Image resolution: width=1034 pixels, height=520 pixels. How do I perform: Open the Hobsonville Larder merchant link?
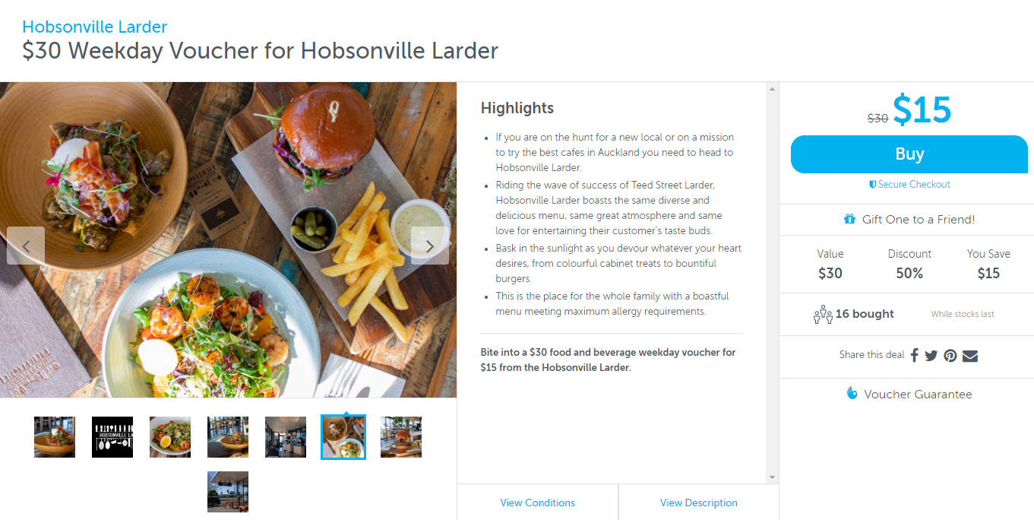[x=95, y=27]
